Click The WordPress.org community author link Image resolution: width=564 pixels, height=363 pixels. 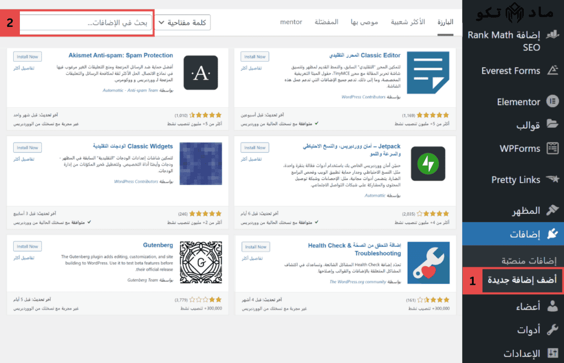[x=357, y=282]
